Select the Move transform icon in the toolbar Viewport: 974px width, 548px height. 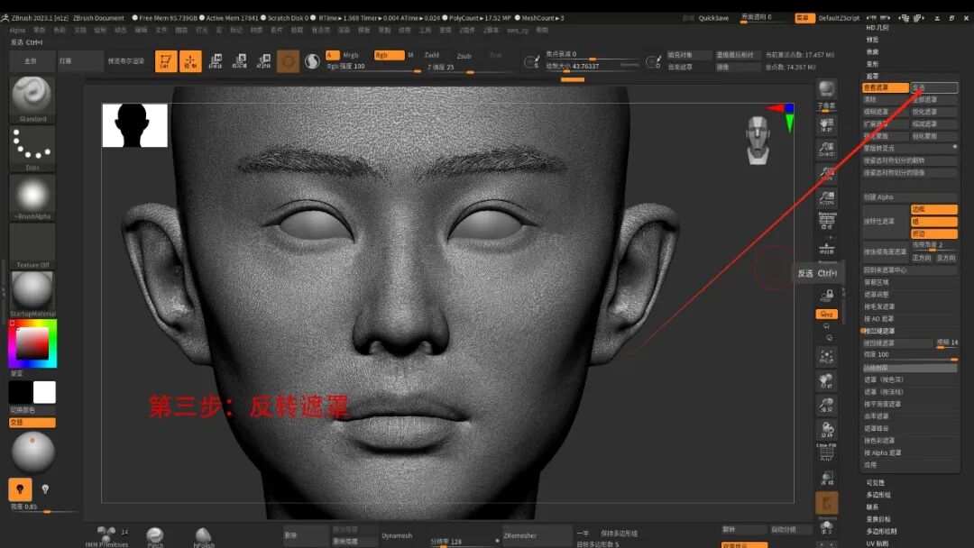pyautogui.click(x=215, y=60)
